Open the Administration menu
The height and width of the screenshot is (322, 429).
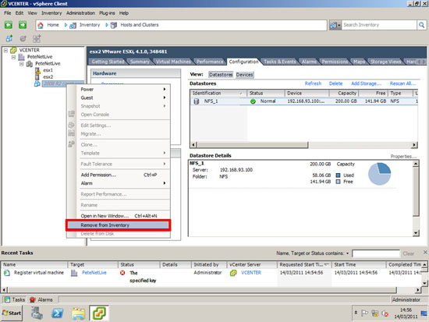click(x=80, y=12)
